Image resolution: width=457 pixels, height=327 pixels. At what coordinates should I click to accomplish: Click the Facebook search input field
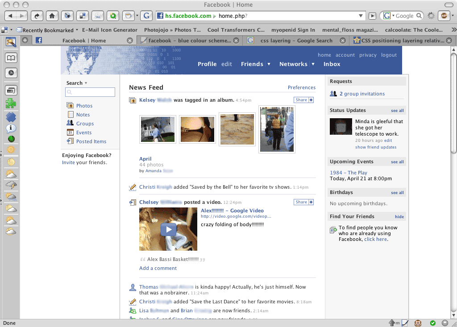[90, 92]
